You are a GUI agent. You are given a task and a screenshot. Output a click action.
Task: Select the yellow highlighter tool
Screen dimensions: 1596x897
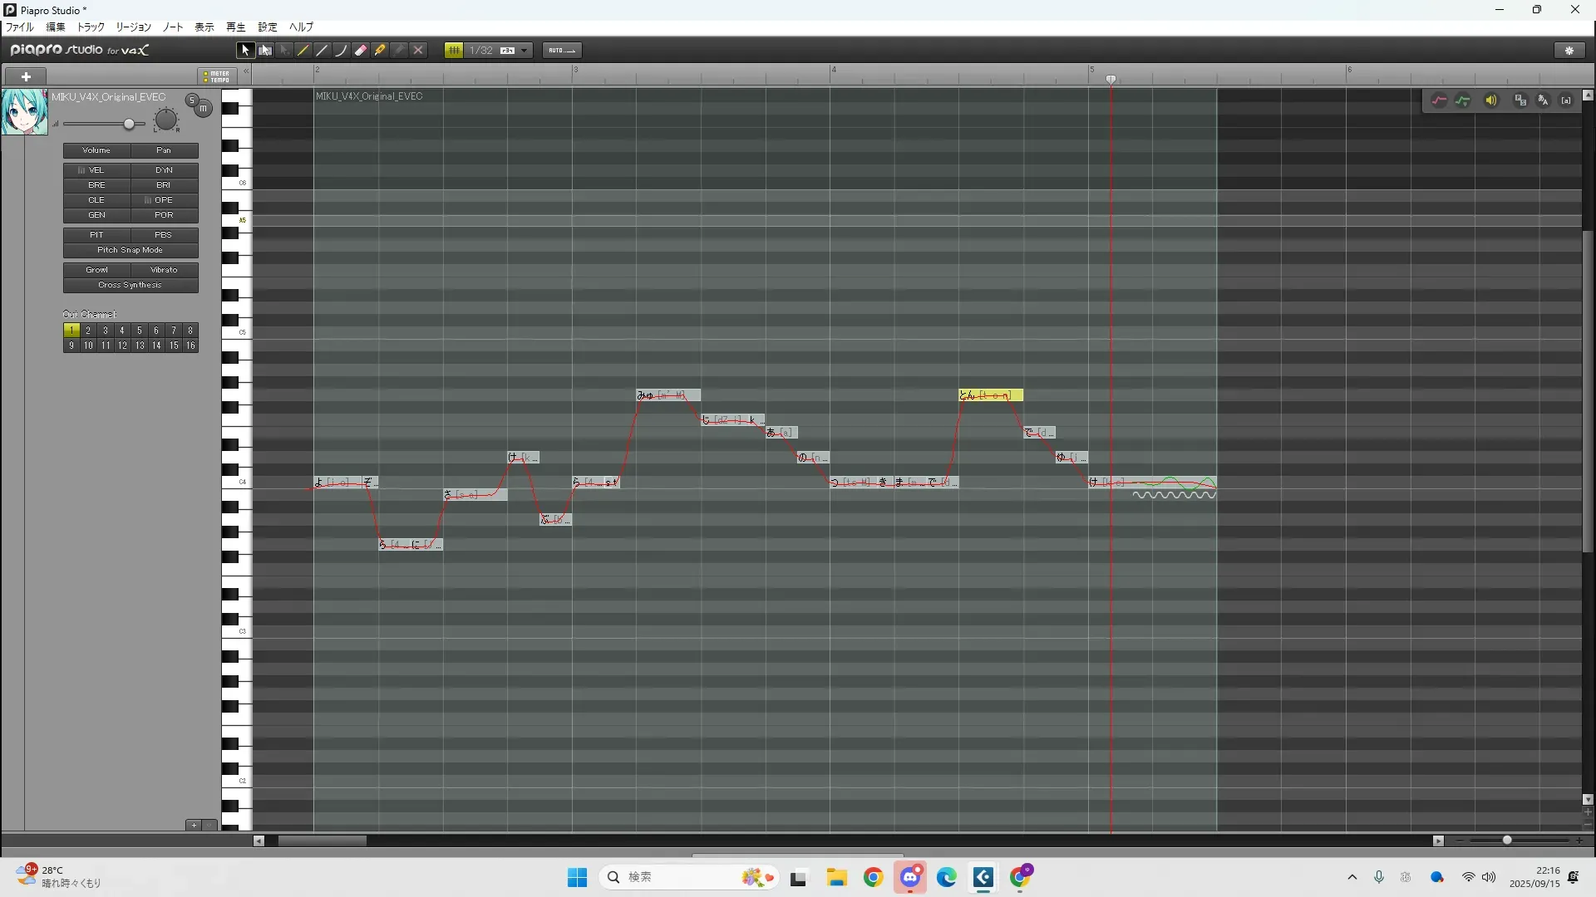pos(380,51)
